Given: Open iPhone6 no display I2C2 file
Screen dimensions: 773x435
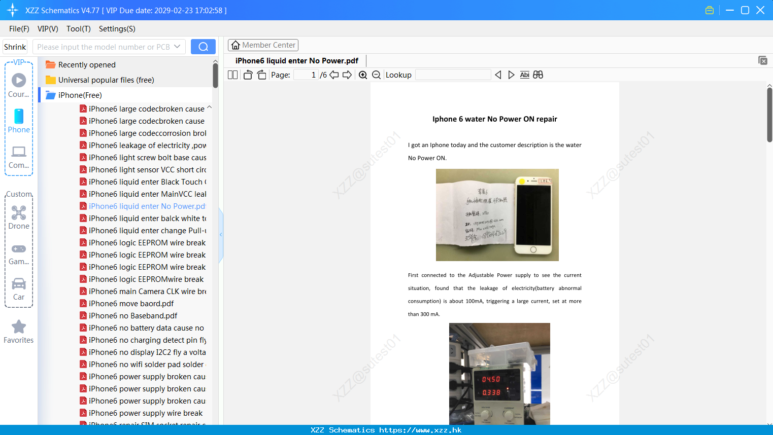Looking at the screenshot, I should point(143,352).
